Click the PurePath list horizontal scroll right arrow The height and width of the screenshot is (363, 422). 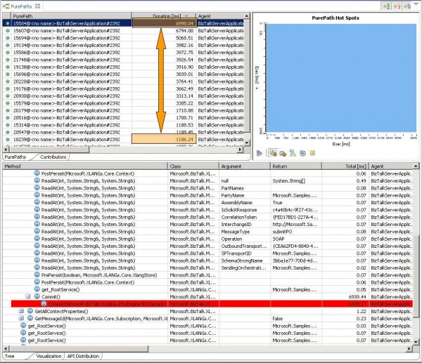tap(240, 150)
